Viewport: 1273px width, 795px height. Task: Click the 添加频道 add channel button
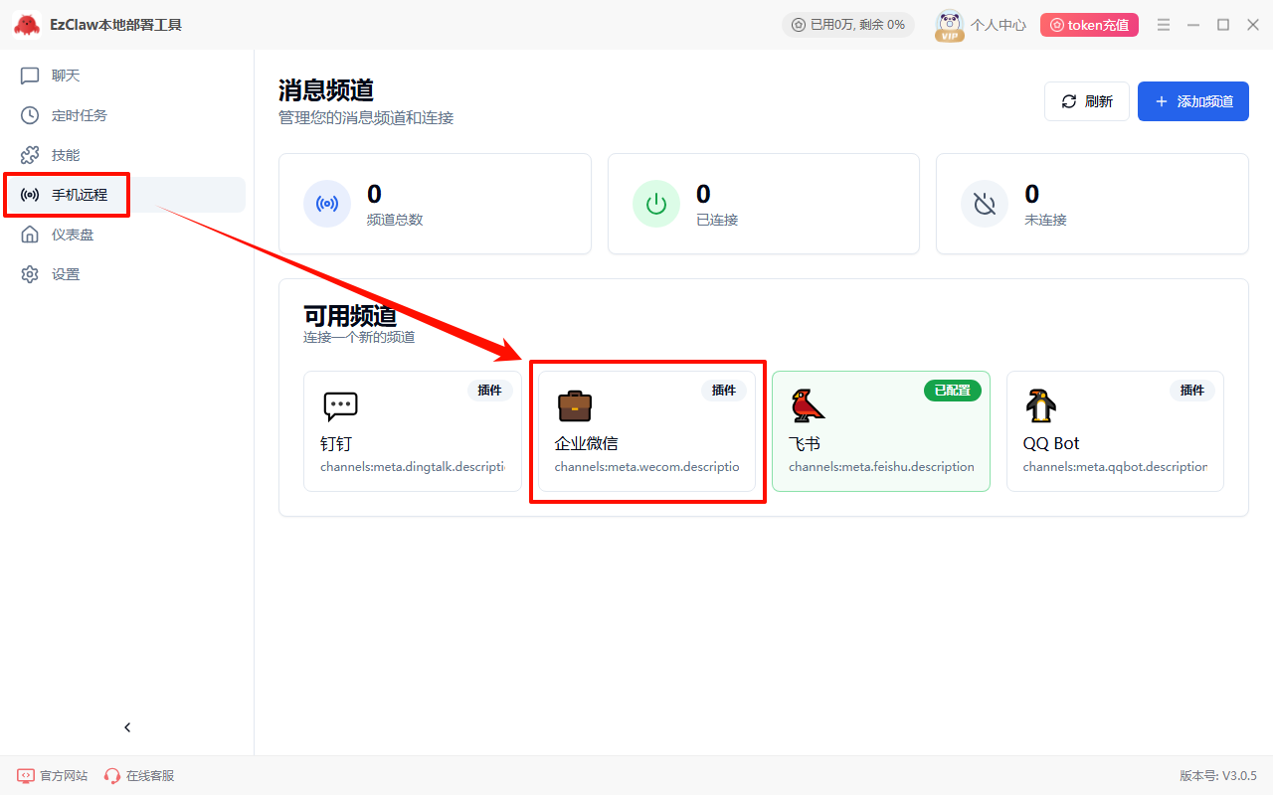click(x=1192, y=101)
